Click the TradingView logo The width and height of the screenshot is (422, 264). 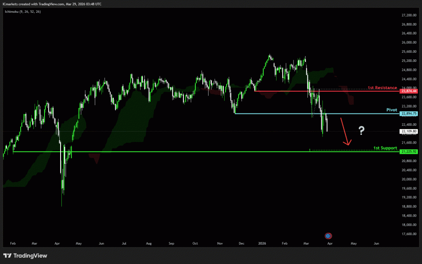[x=25, y=256]
